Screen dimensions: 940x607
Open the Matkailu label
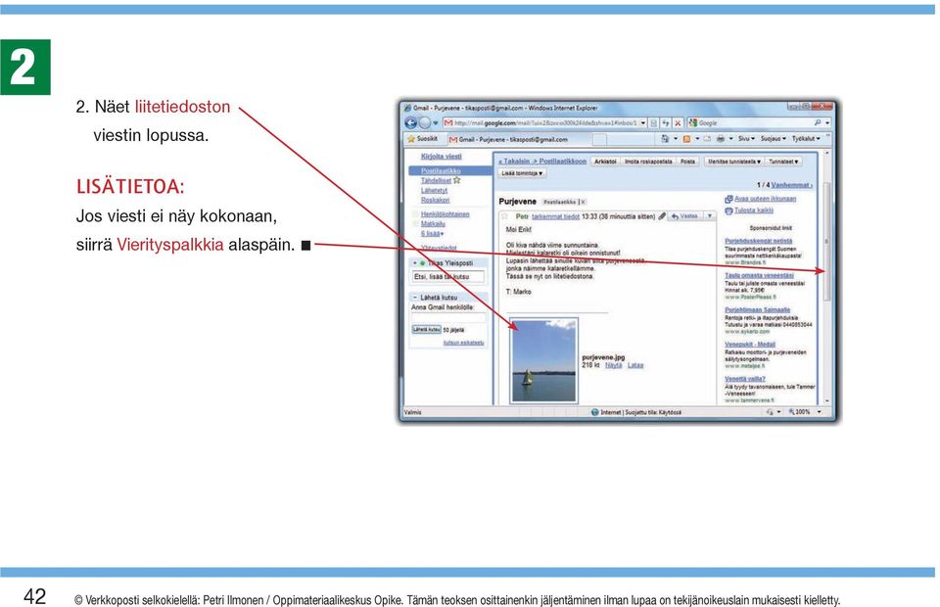(x=433, y=223)
